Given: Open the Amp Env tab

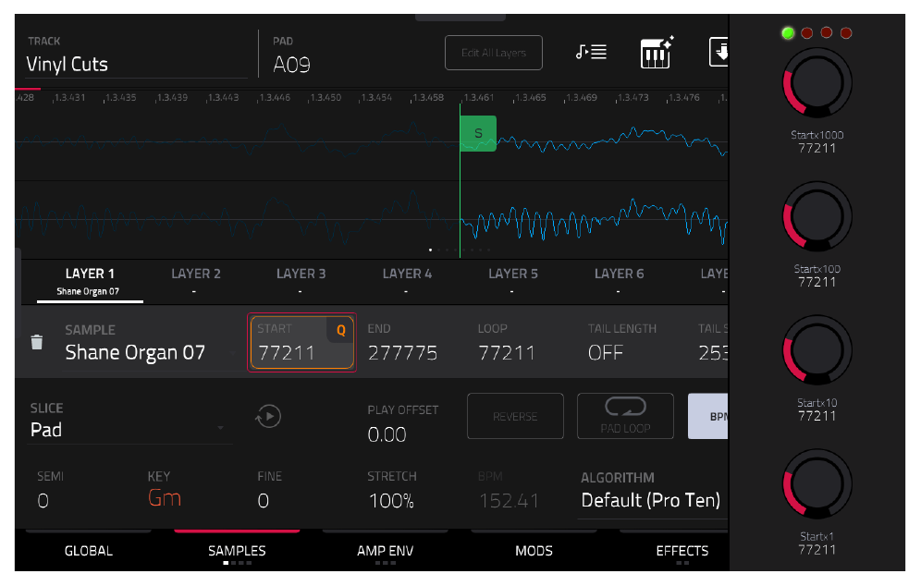Looking at the screenshot, I should tap(386, 550).
